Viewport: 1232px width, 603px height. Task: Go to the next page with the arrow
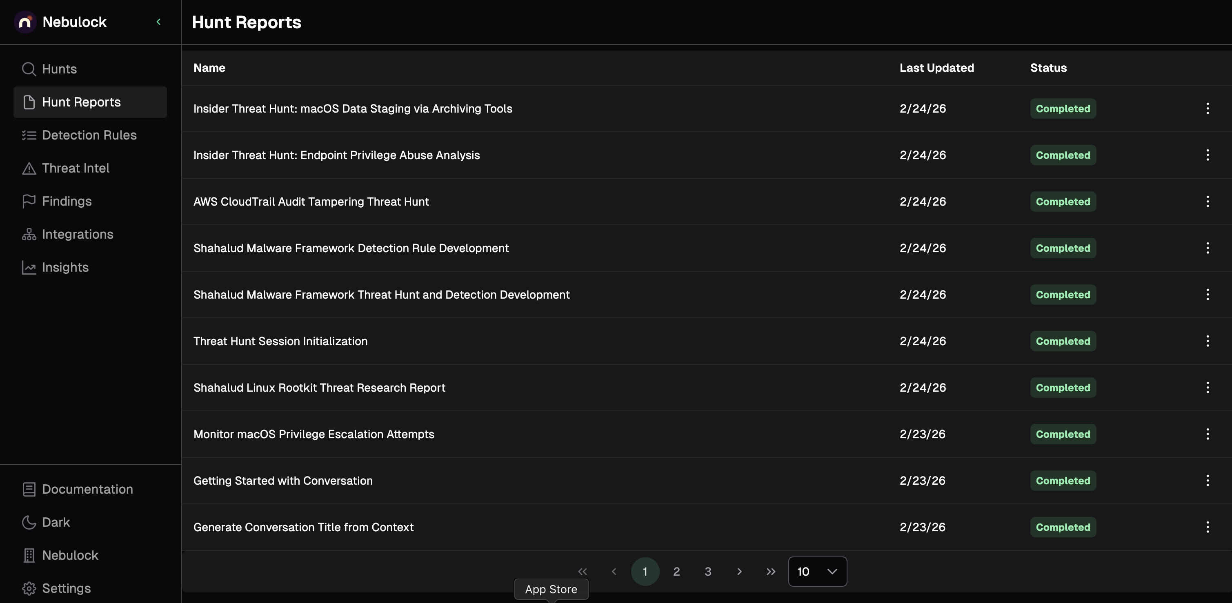coord(739,572)
